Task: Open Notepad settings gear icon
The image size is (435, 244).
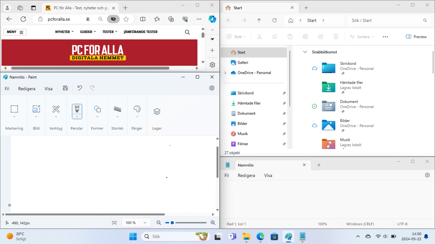Action: point(427,175)
